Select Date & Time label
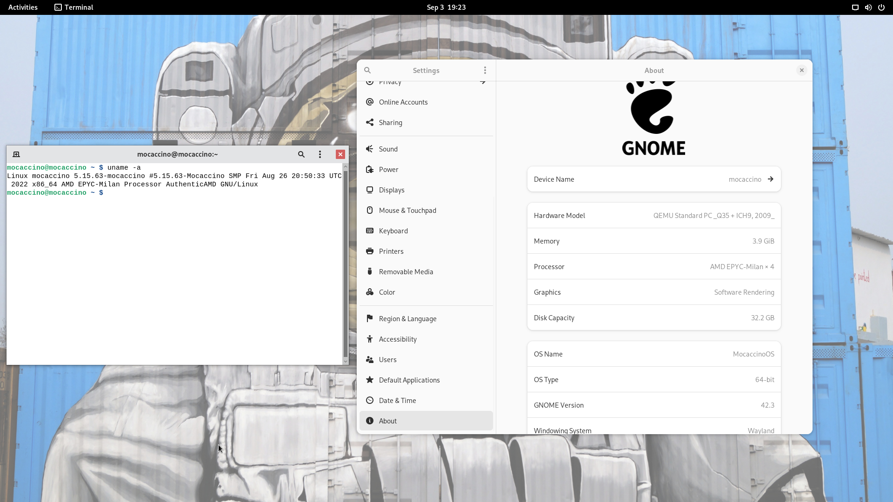The width and height of the screenshot is (893, 502). (398, 400)
